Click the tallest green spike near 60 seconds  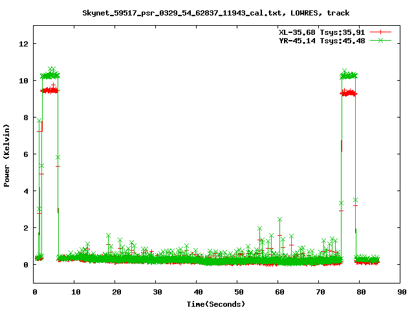280,220
